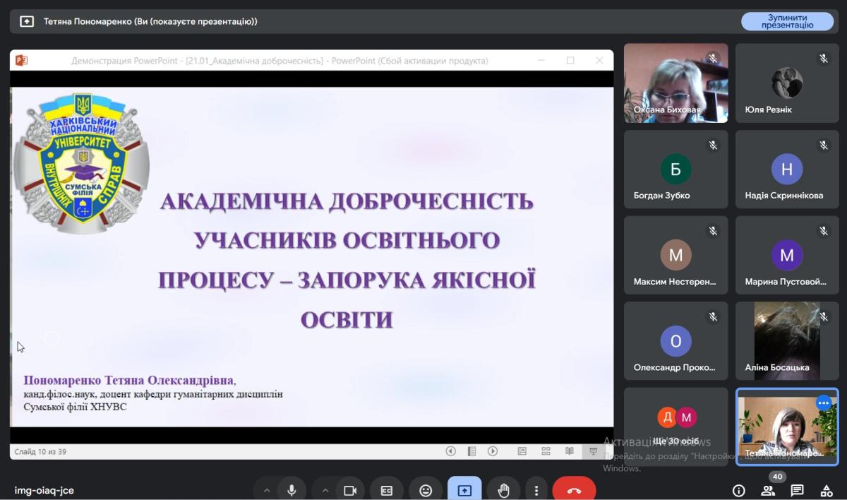Image resolution: width=847 pixels, height=500 pixels.
Task: Raise hand button in Meet toolbar
Action: tap(503, 490)
